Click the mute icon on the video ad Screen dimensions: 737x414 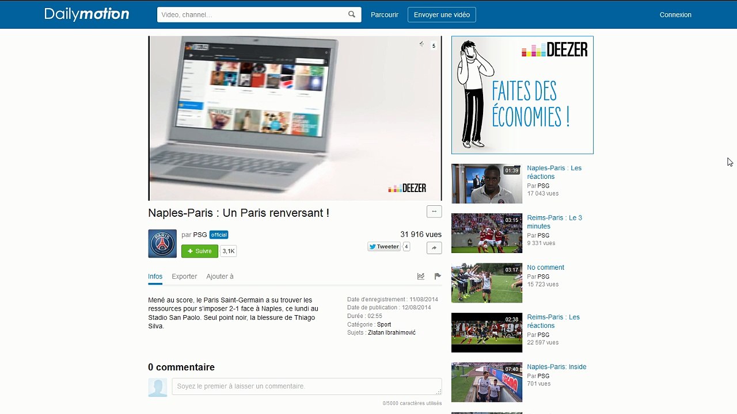click(421, 44)
